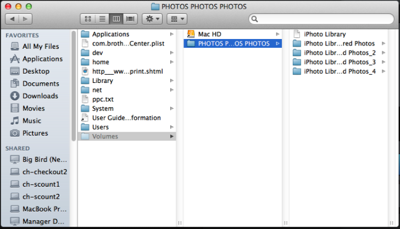Viewport: 400px width, 229px height.
Task: Switch to icon view
Action: (x=88, y=19)
